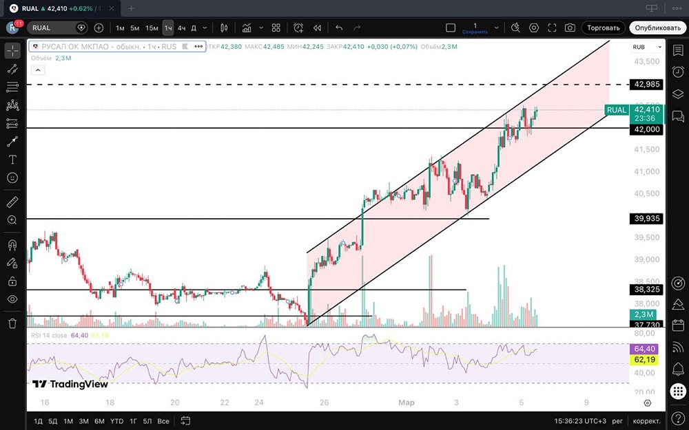The image size is (689, 430).
Task: Open the news feed panel
Action: point(677,347)
